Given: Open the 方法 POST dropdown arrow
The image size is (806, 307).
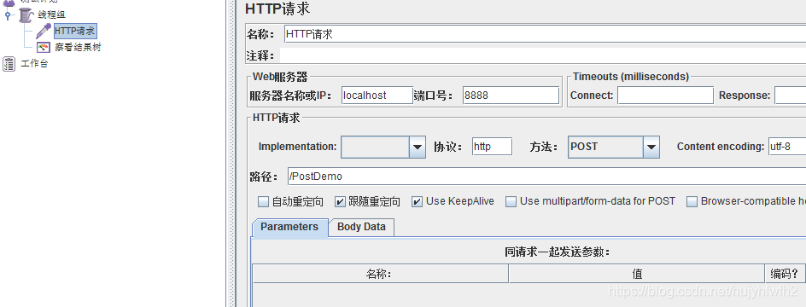Looking at the screenshot, I should coord(651,148).
